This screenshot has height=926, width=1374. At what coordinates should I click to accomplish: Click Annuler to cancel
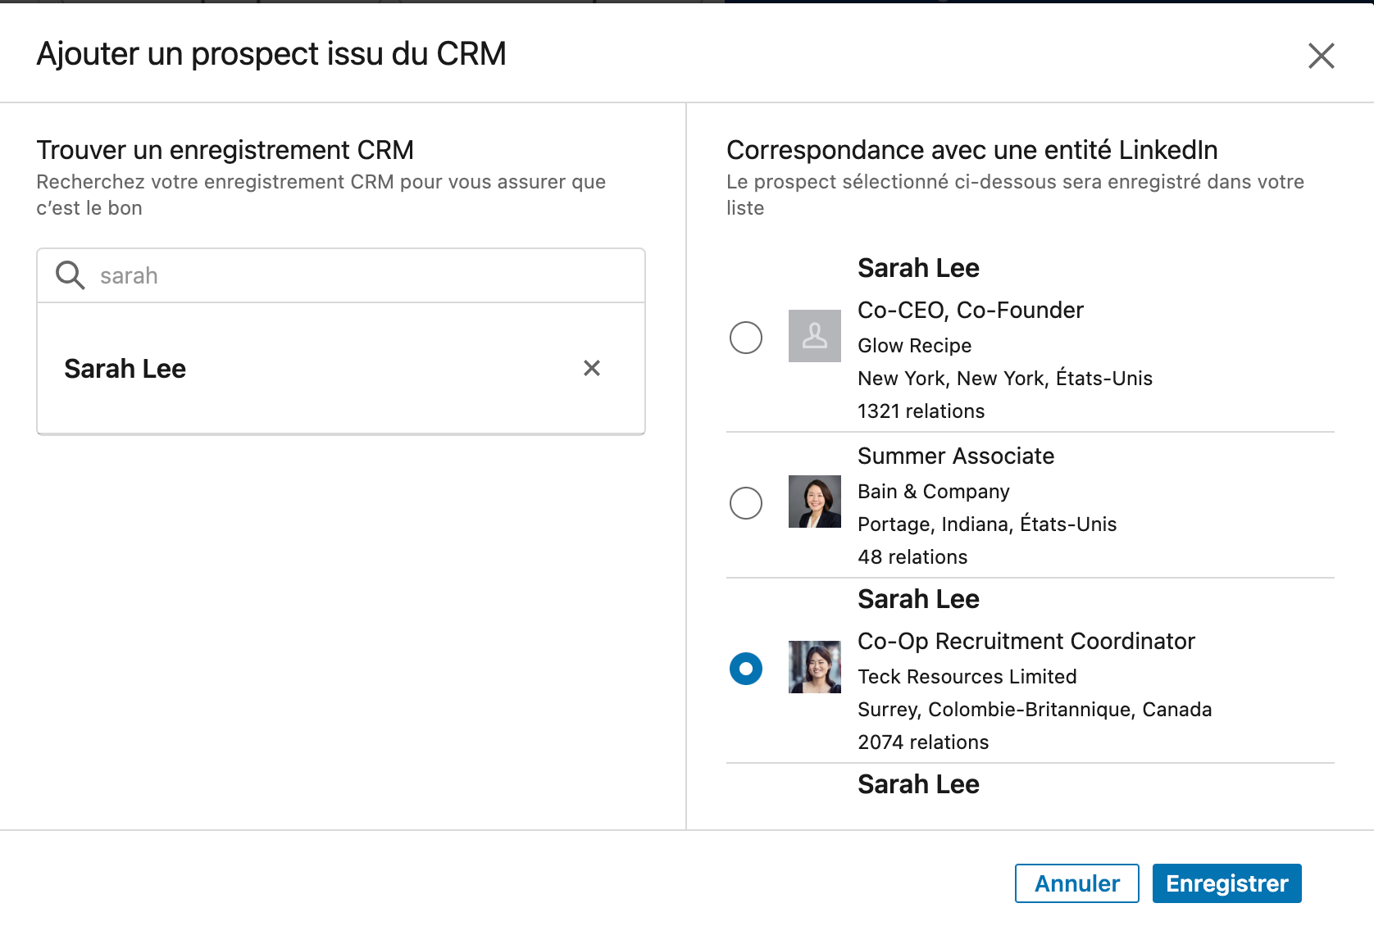[x=1076, y=883]
